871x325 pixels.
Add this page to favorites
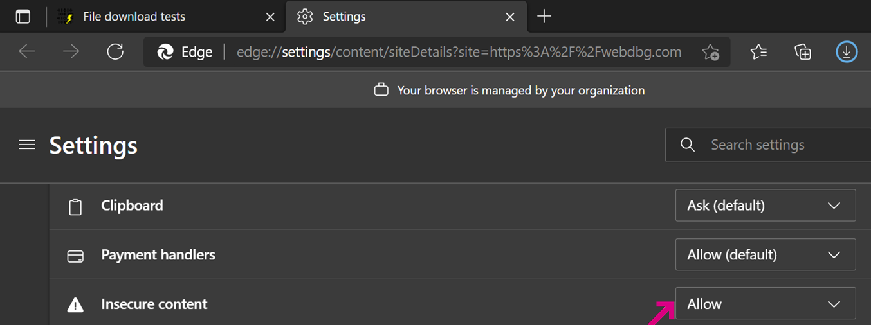click(710, 52)
